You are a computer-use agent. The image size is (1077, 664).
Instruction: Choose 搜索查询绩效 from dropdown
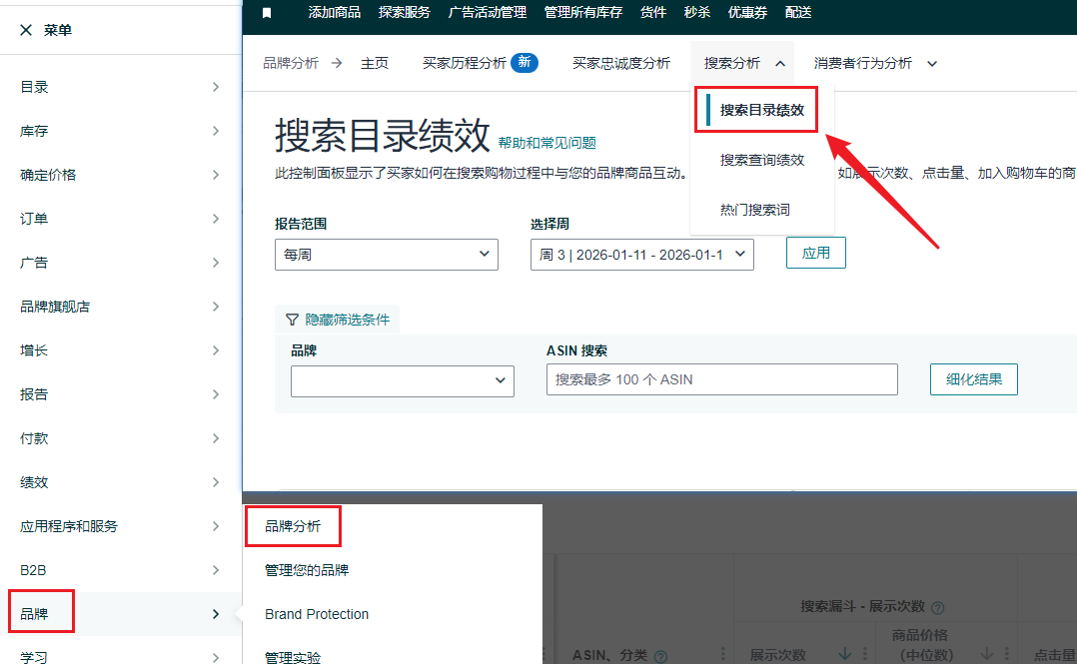[761, 160]
